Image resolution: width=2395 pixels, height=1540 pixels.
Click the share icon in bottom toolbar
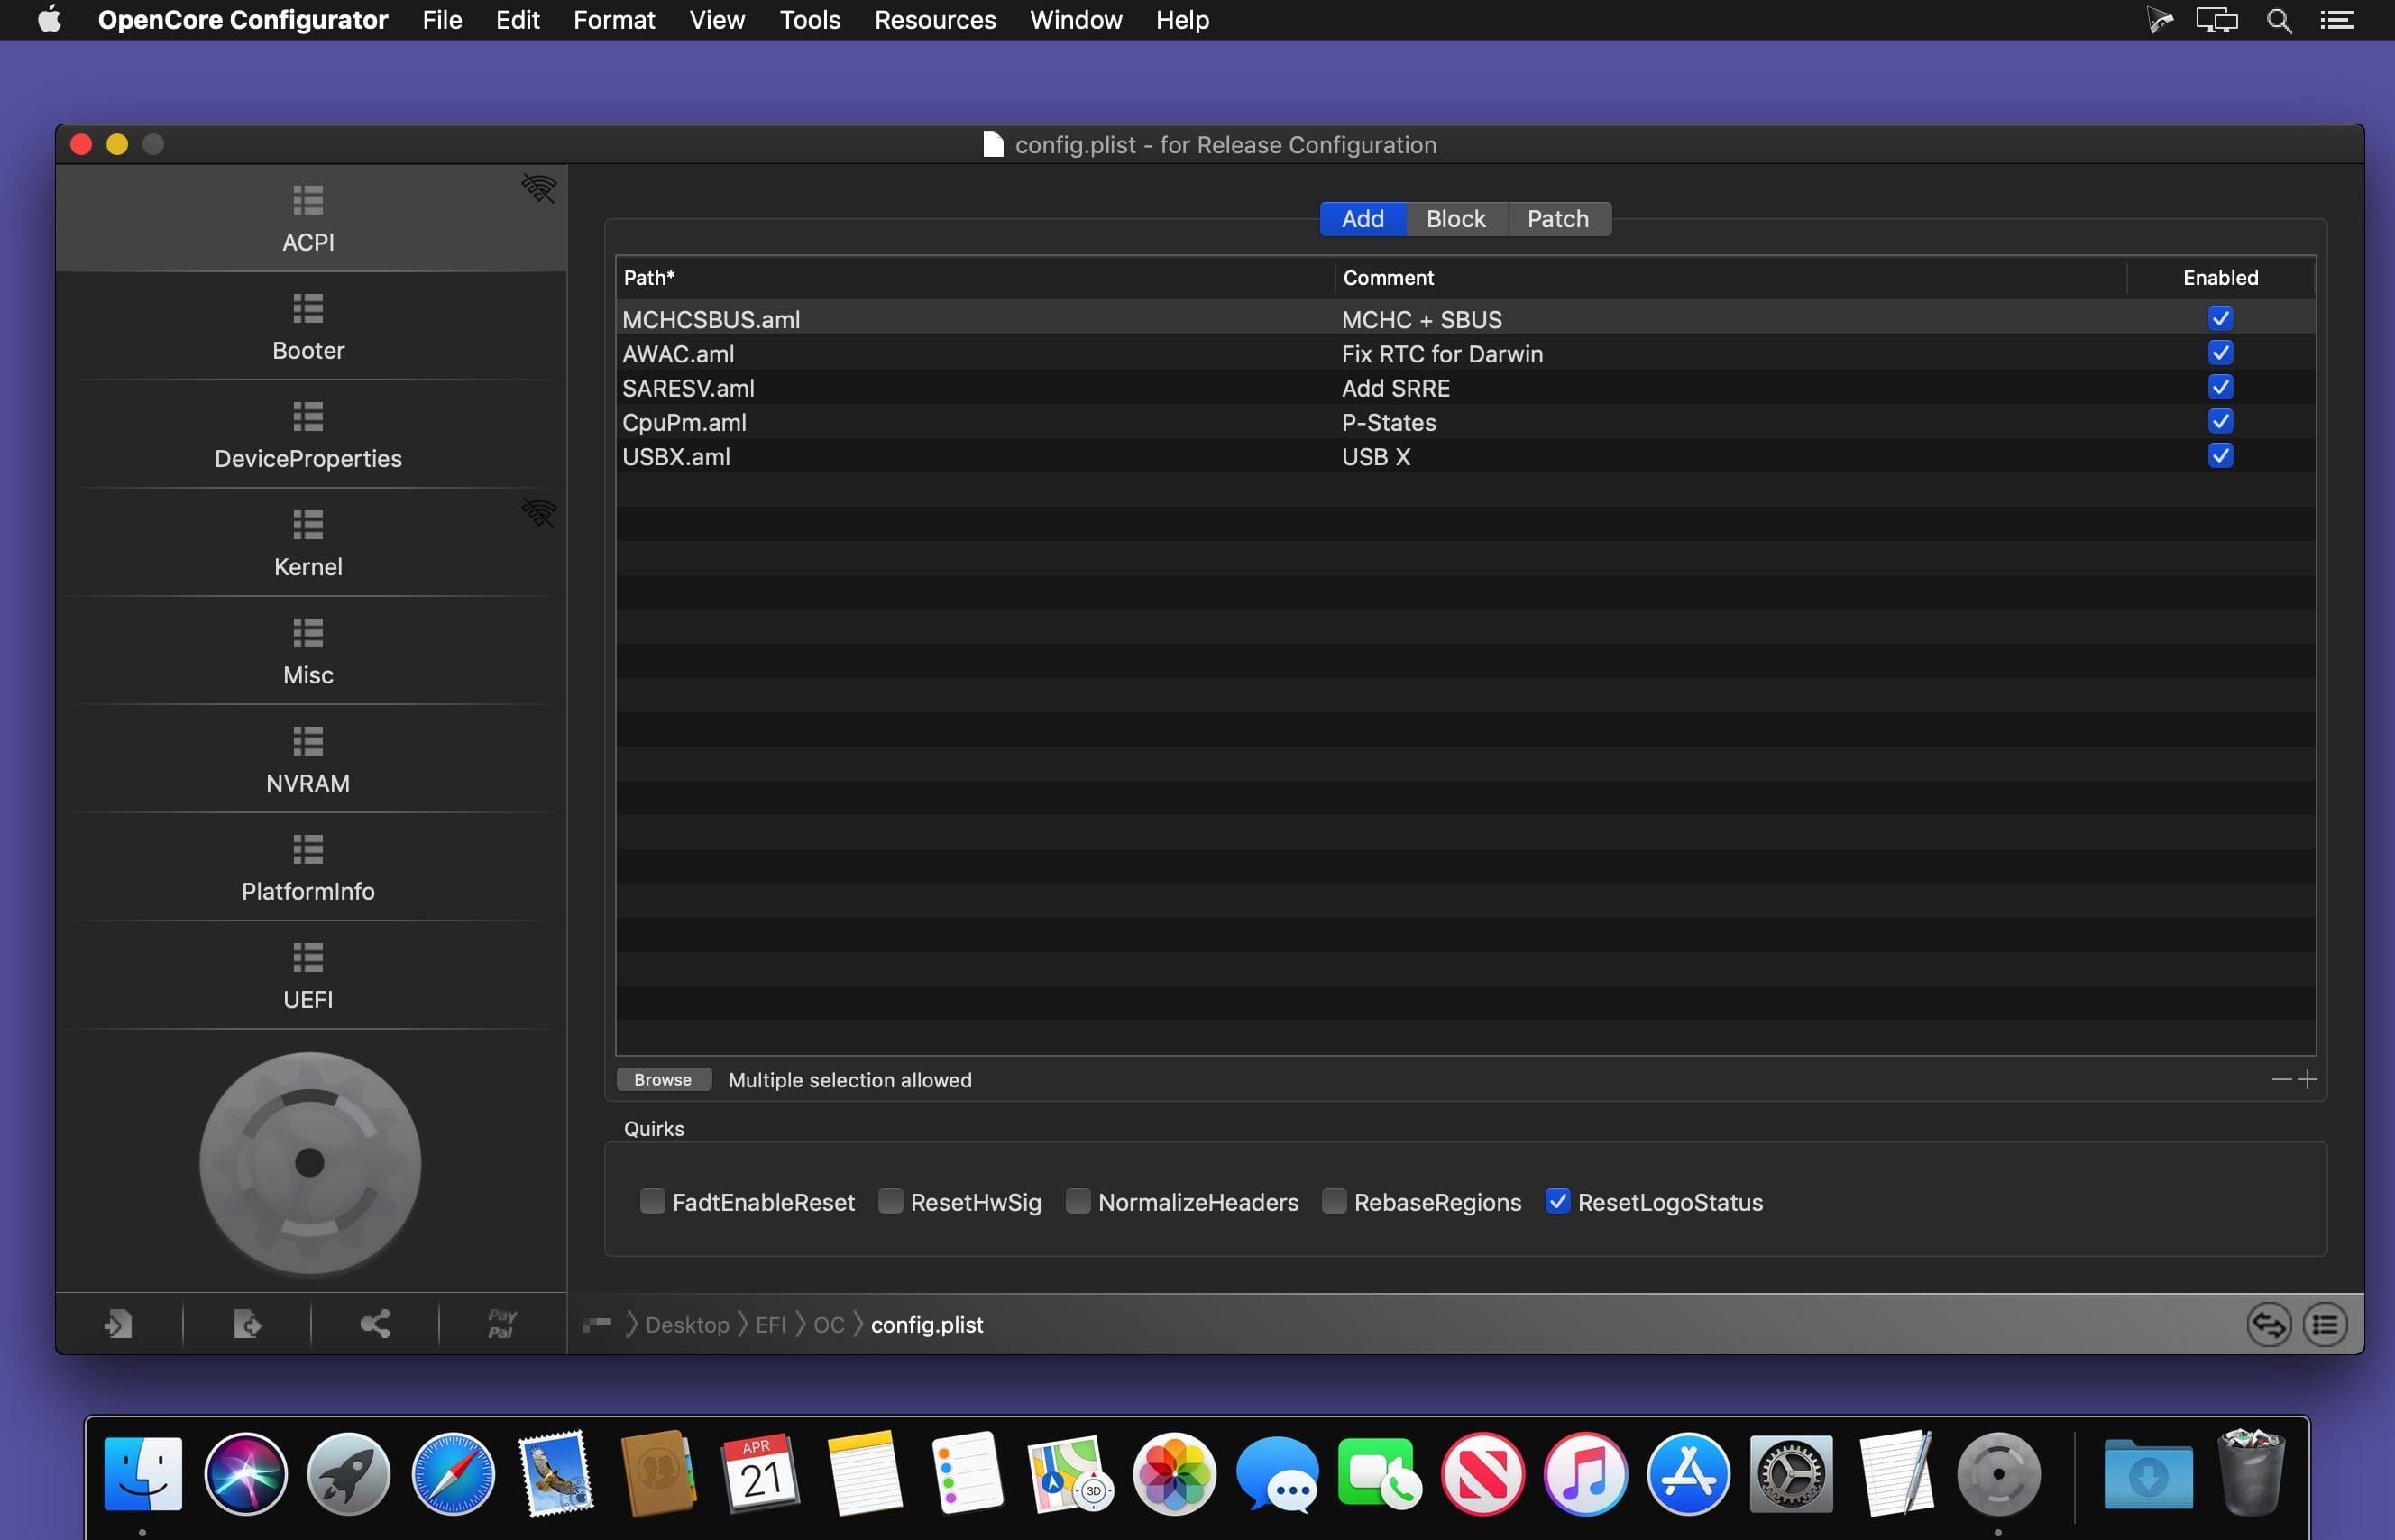tap(375, 1324)
